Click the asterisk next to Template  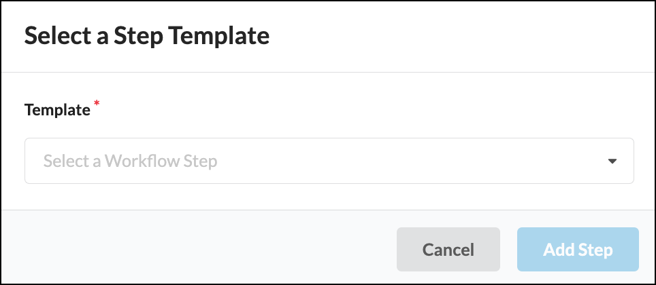click(x=96, y=104)
